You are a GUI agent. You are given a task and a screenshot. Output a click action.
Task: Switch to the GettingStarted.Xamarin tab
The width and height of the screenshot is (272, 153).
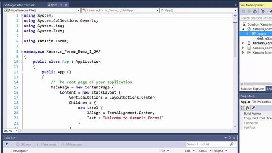[20, 5]
